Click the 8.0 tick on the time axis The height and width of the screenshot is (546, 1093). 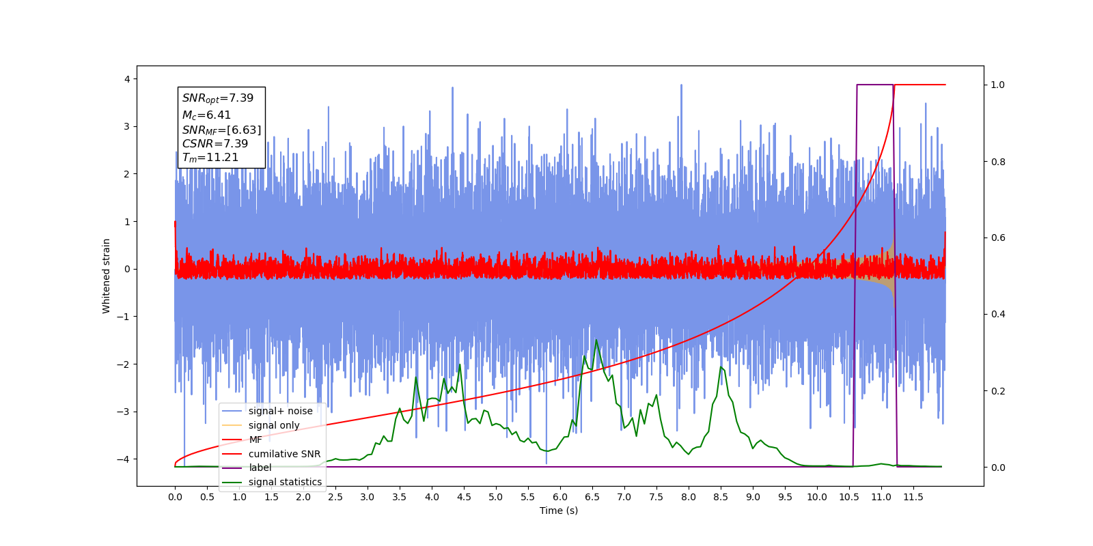(x=689, y=497)
